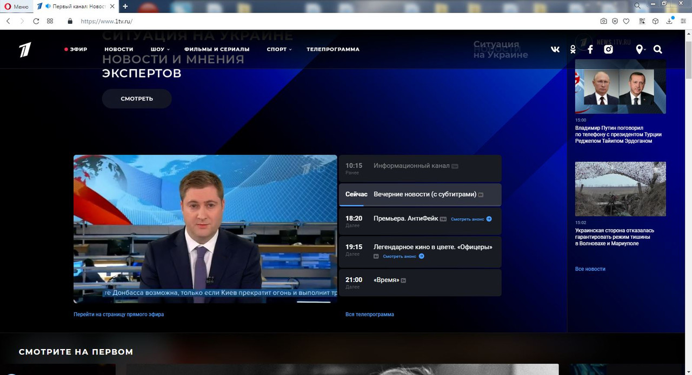The image size is (692, 375).
Task: Mute tab via the speaker icon
Action: click(48, 6)
